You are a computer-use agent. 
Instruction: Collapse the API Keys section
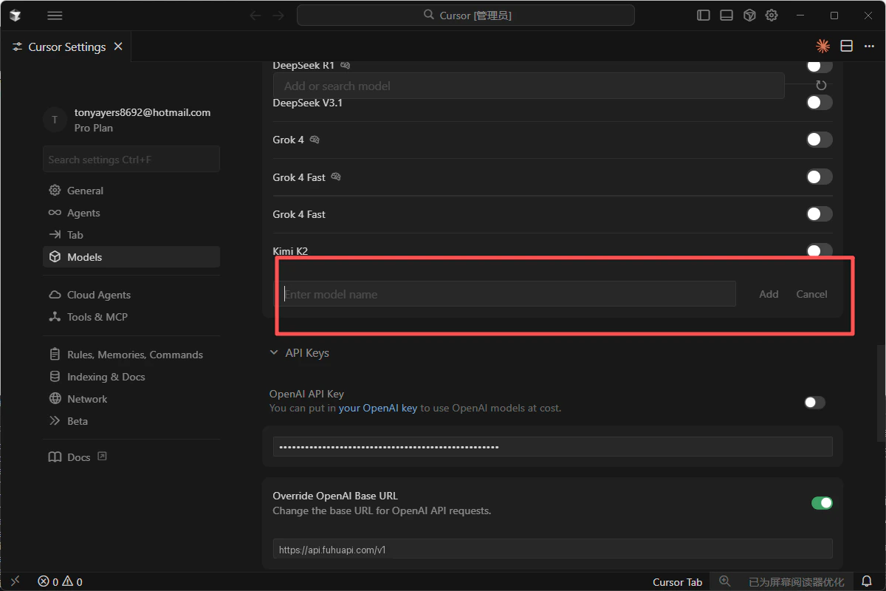coord(300,353)
